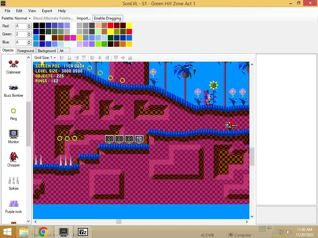Switch to the Foreground tab
The height and width of the screenshot is (238, 318).
point(25,51)
